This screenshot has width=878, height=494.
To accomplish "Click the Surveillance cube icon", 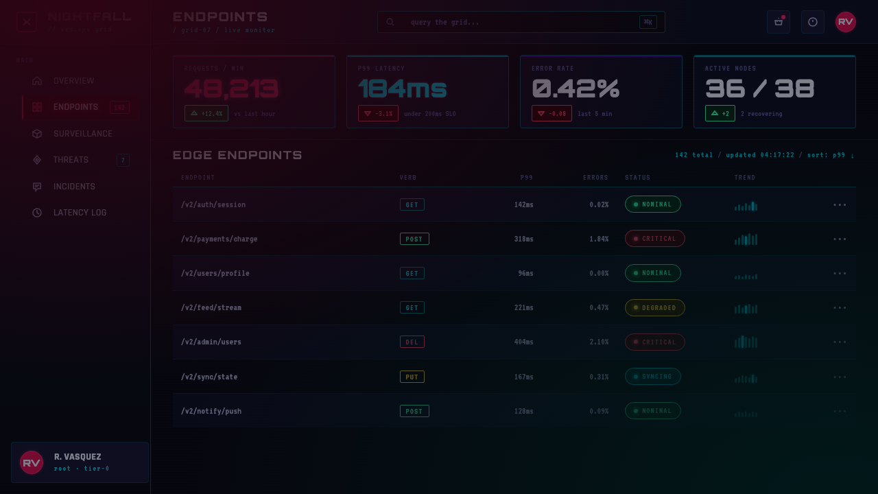I will [x=37, y=134].
